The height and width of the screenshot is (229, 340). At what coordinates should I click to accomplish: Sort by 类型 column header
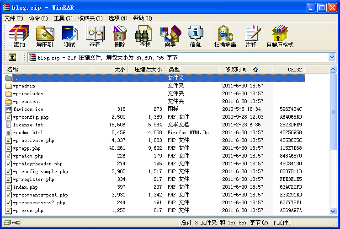[192, 70]
